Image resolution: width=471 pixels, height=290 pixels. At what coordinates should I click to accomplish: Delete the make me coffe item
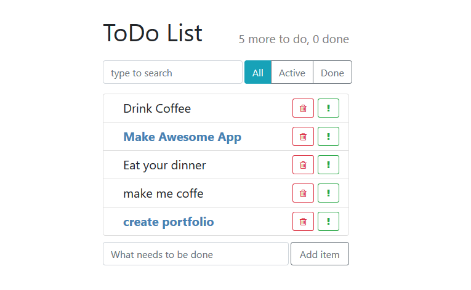(303, 193)
